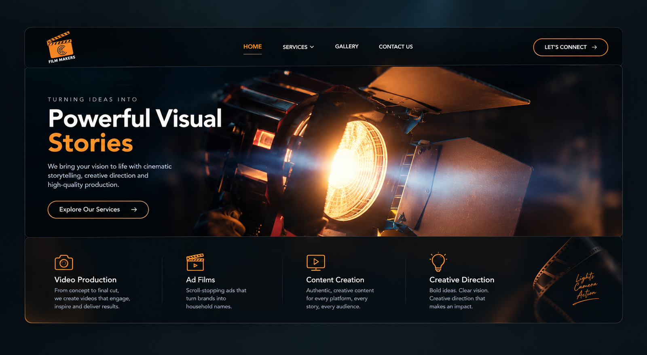This screenshot has width=647, height=355.
Task: Click the Explore Our Services button
Action: pyautogui.click(x=98, y=209)
